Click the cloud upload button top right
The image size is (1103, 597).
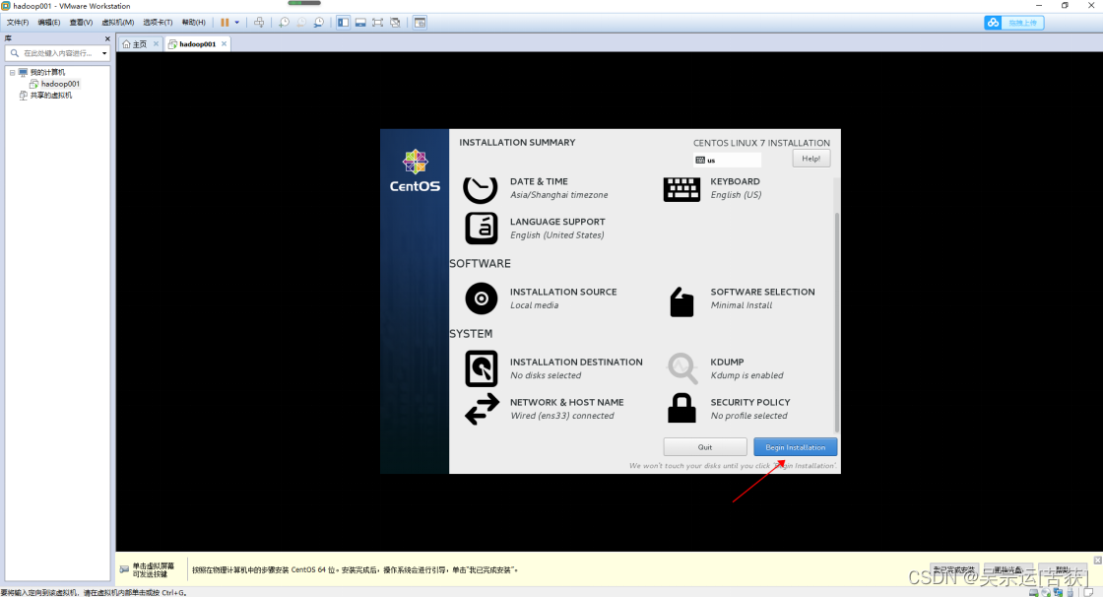(1013, 23)
